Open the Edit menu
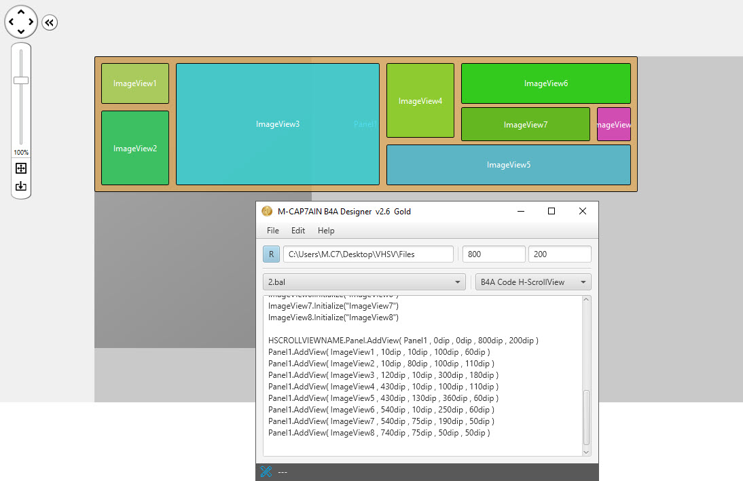The height and width of the screenshot is (481, 743). (x=298, y=231)
